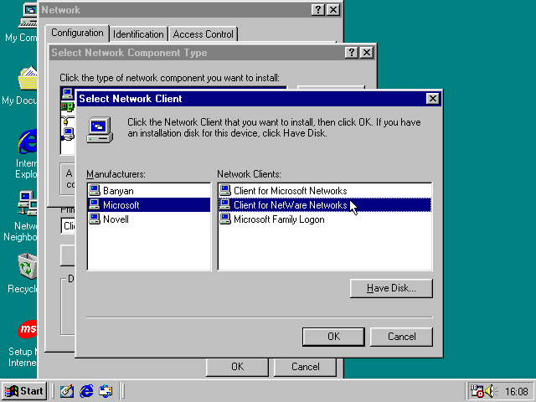Click the Client for Microsoft Networks icon
This screenshot has height=402, width=536.
pos(225,190)
